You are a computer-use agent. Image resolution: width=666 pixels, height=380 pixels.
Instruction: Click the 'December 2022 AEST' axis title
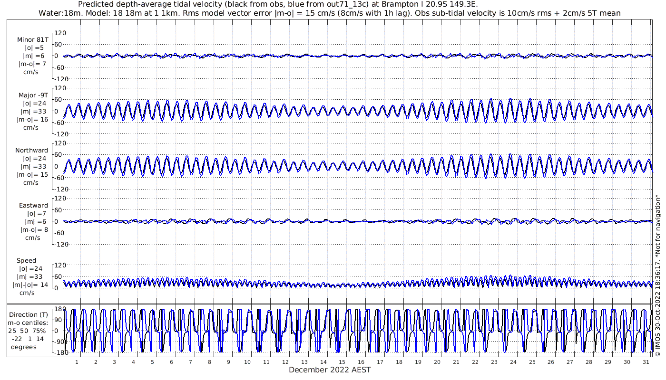click(330, 370)
